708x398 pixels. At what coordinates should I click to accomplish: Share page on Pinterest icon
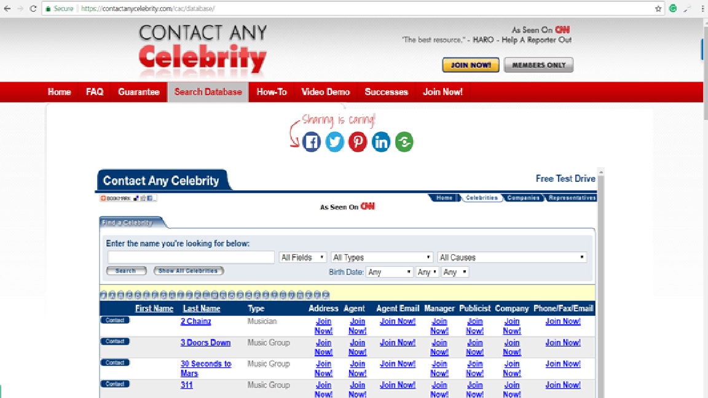click(358, 142)
